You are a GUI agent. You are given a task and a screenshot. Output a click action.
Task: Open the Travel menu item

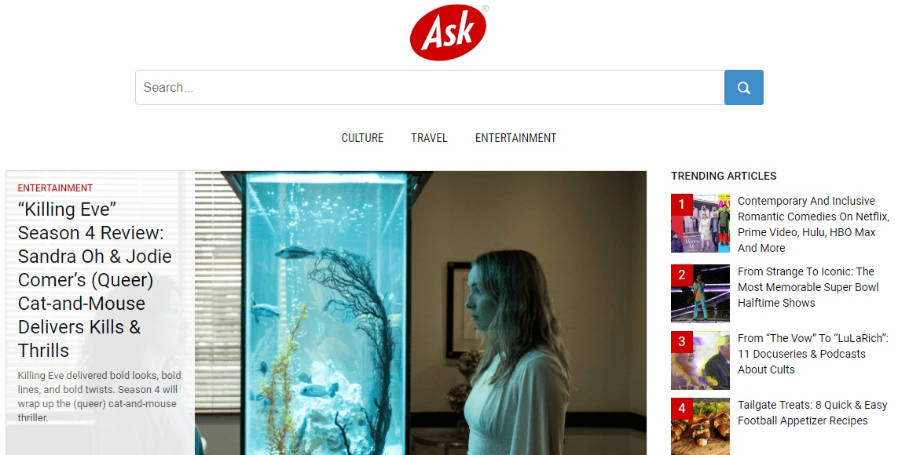pos(429,138)
